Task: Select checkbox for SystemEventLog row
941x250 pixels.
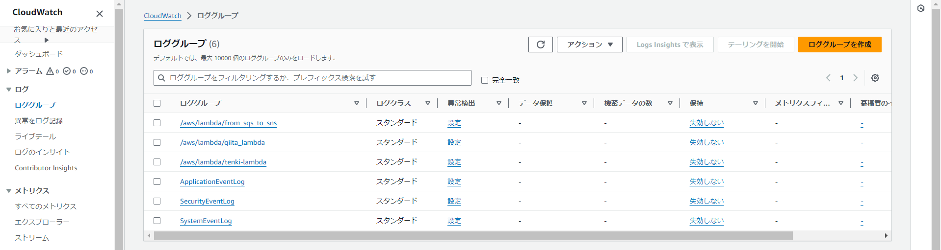Action: (157, 221)
